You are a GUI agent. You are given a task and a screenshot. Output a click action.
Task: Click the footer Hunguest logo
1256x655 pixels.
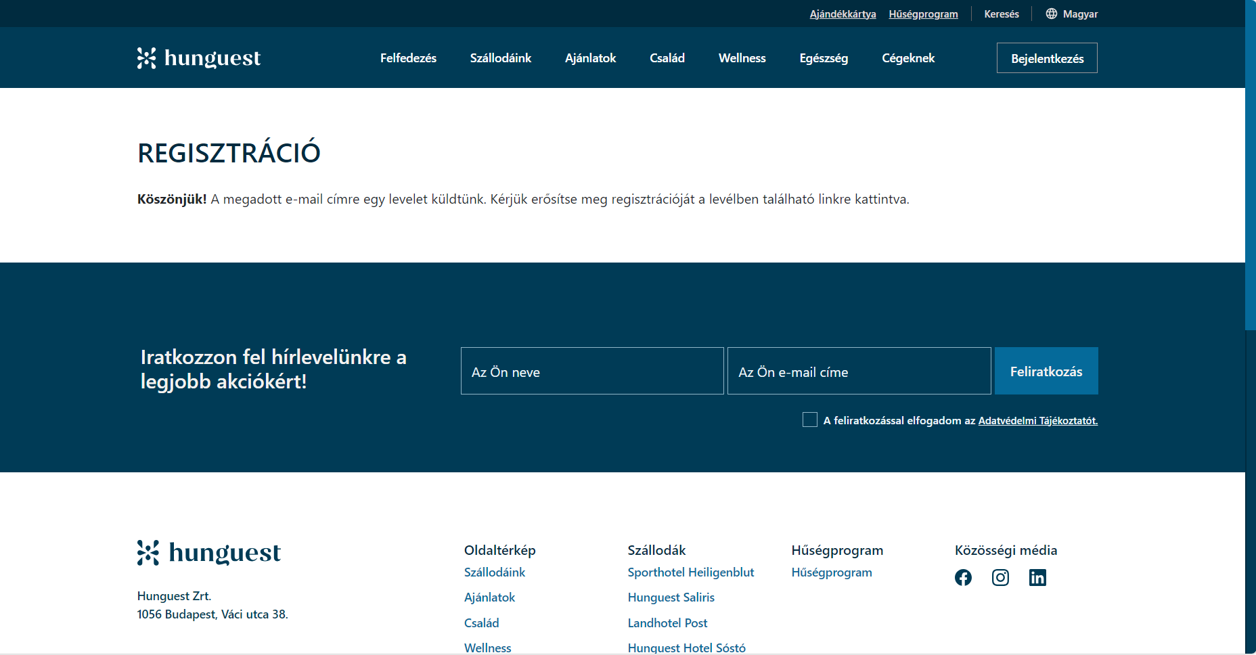tap(208, 553)
